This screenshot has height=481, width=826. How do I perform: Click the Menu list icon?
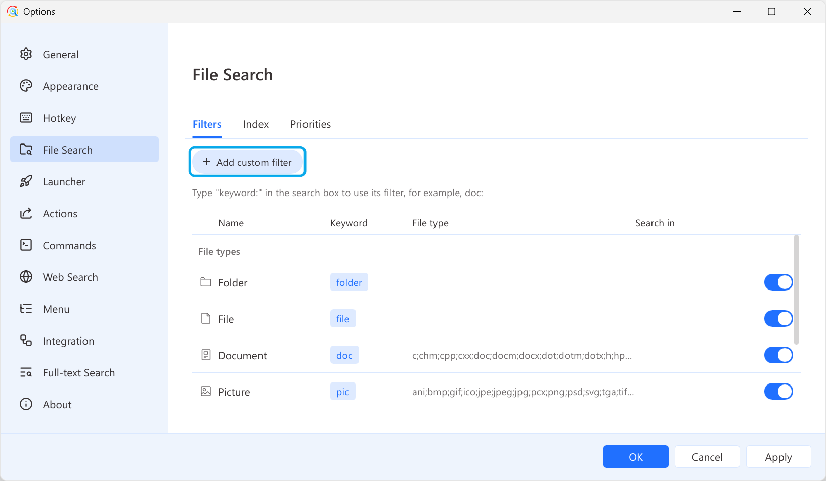point(26,309)
